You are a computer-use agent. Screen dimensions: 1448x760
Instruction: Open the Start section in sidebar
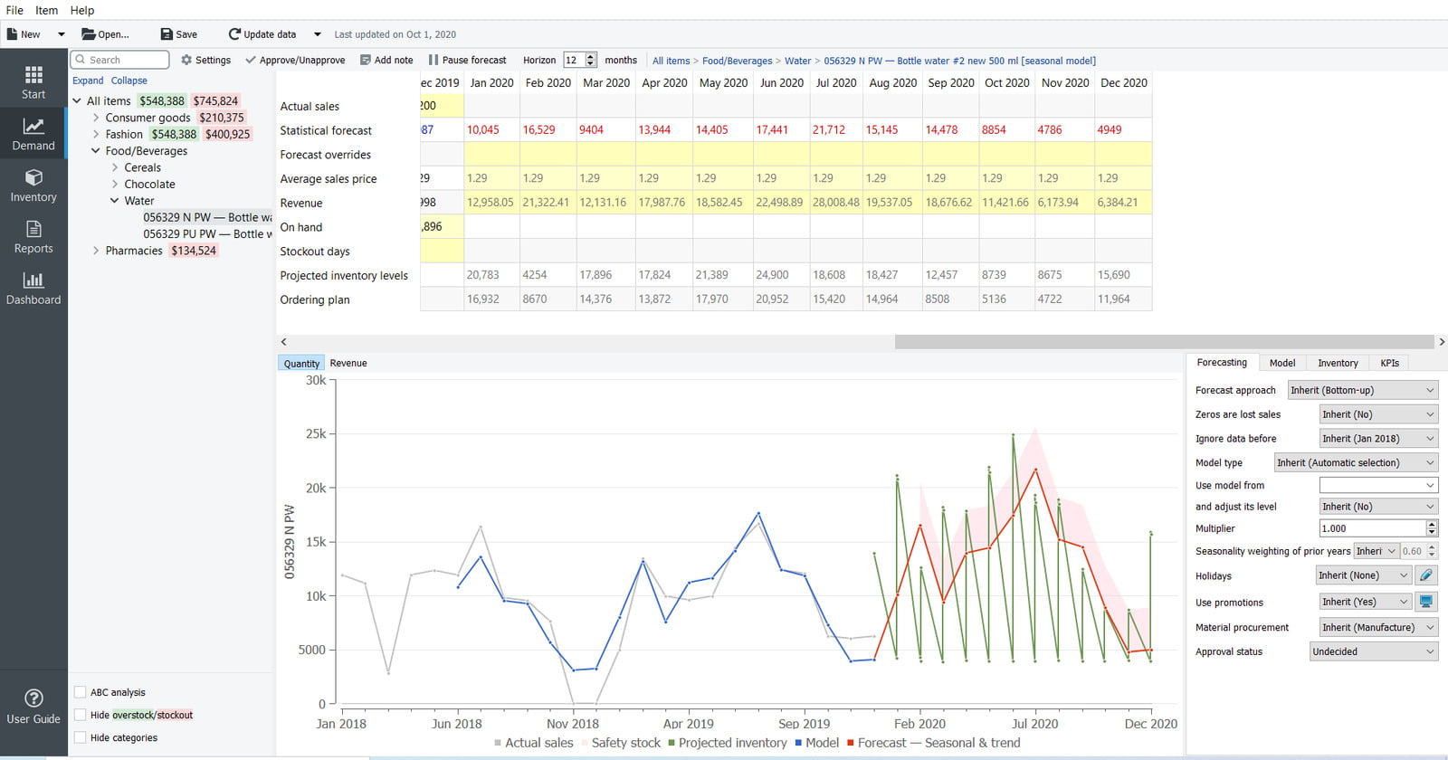(x=33, y=82)
